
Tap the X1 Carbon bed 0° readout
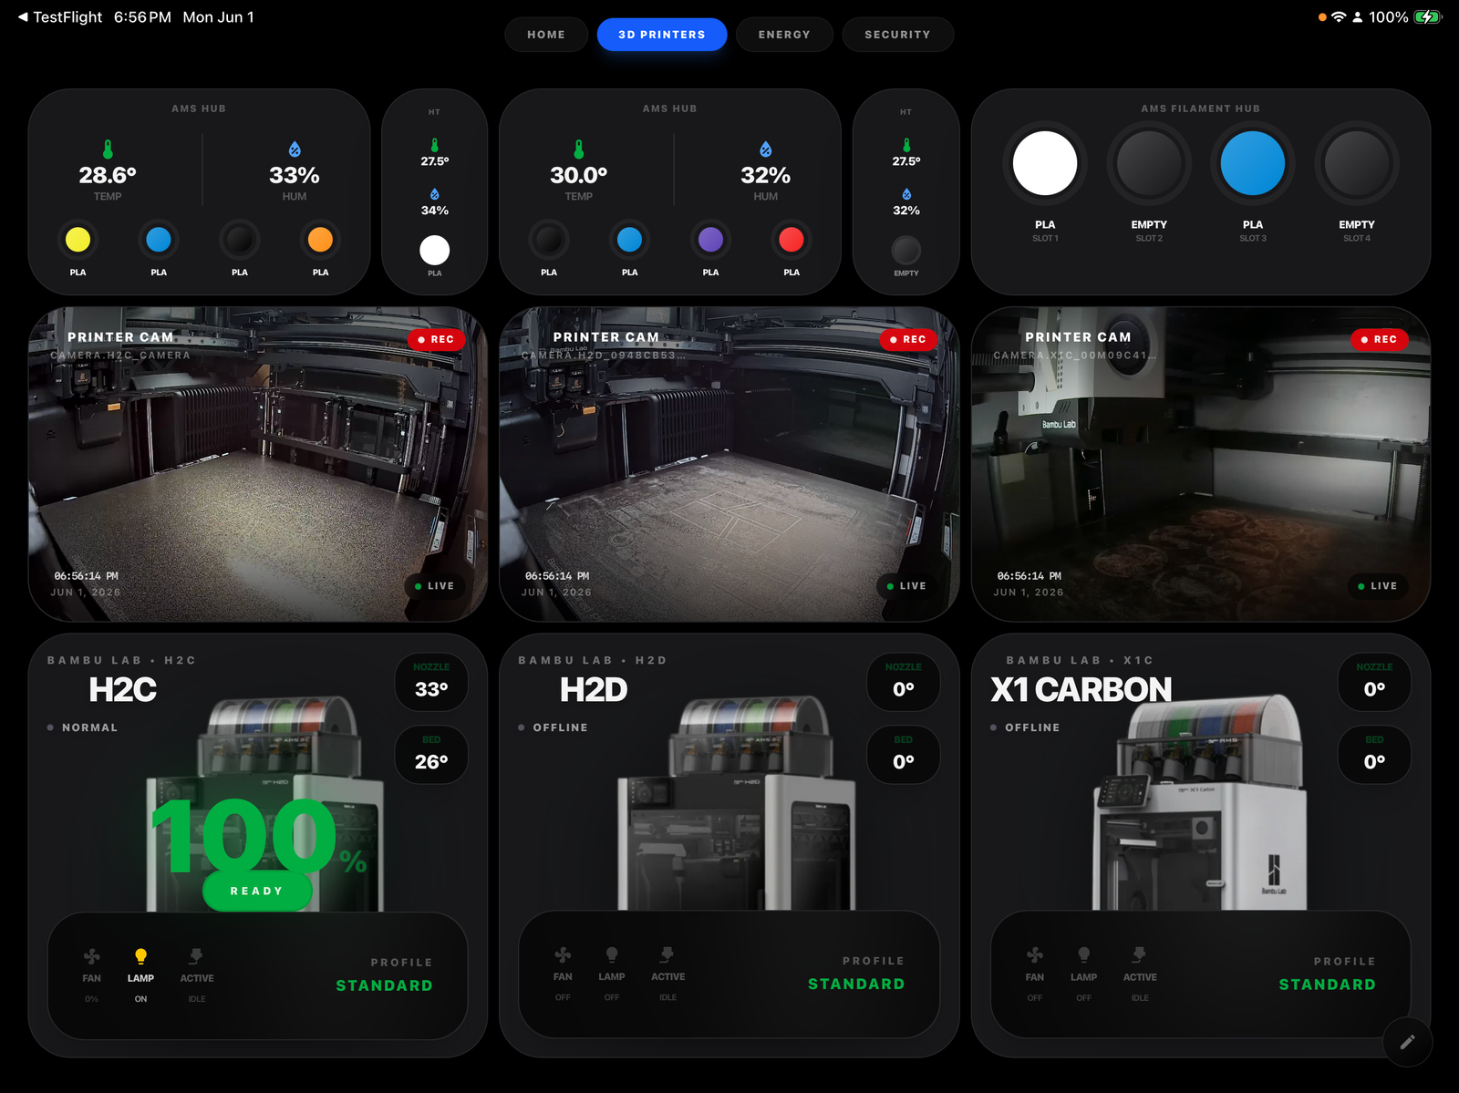[1374, 755]
